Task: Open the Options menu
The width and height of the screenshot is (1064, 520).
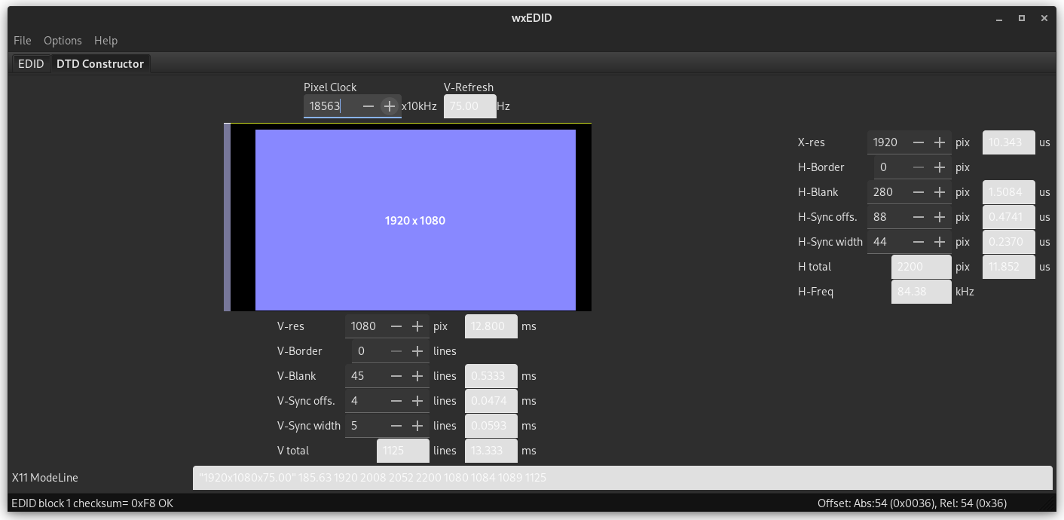Action: [x=63, y=41]
